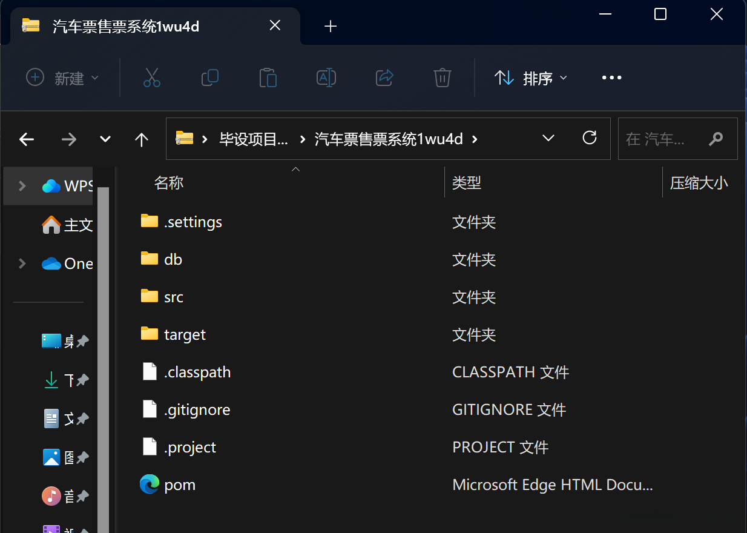Minimize the File Explorer window
Screen dimensions: 747x533
tap(605, 14)
